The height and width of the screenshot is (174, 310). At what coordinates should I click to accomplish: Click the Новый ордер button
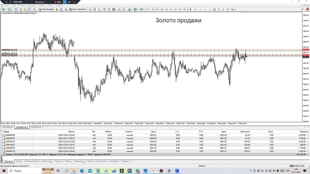pyautogui.click(x=46, y=9)
